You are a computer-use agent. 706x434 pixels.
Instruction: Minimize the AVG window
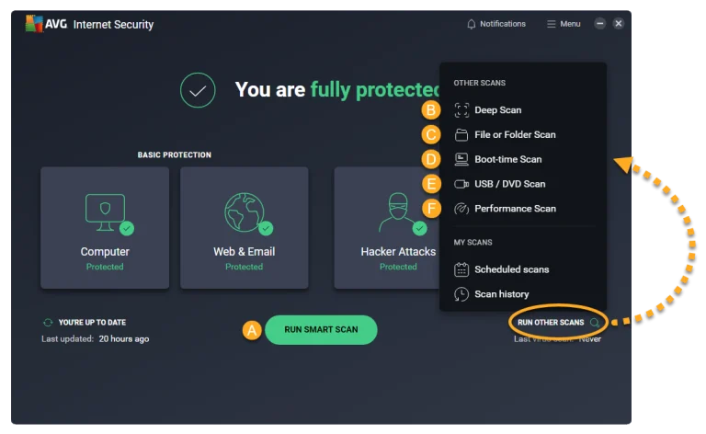[x=599, y=23]
